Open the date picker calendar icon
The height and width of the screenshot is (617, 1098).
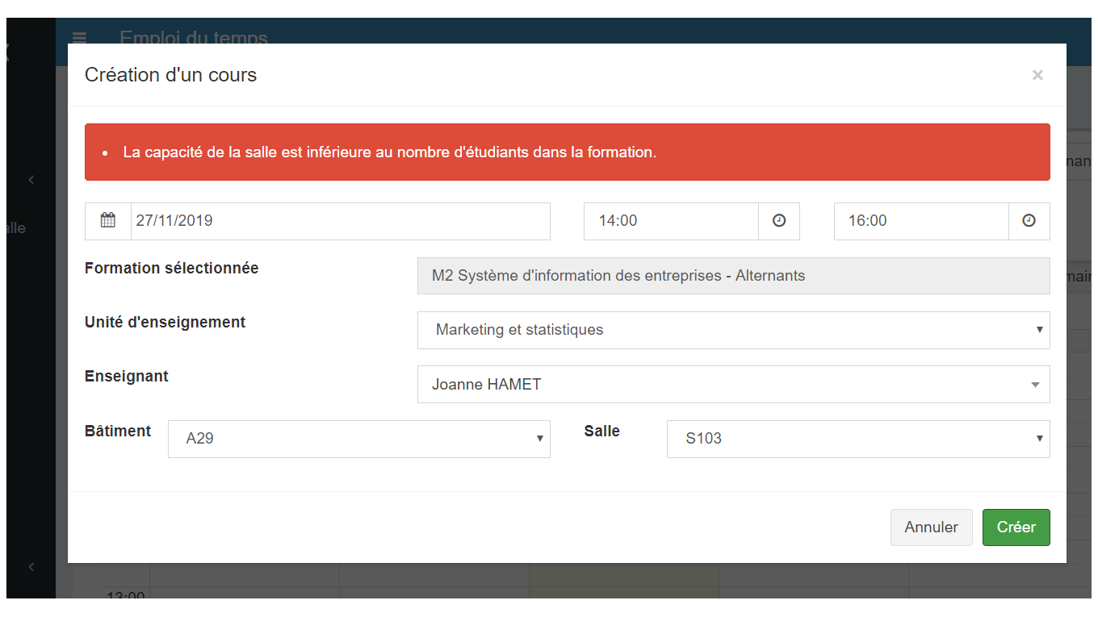[107, 221]
